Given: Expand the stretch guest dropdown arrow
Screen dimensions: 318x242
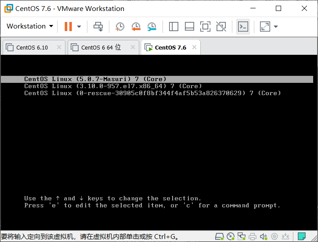Looking at the screenshot, I should click(x=275, y=27).
